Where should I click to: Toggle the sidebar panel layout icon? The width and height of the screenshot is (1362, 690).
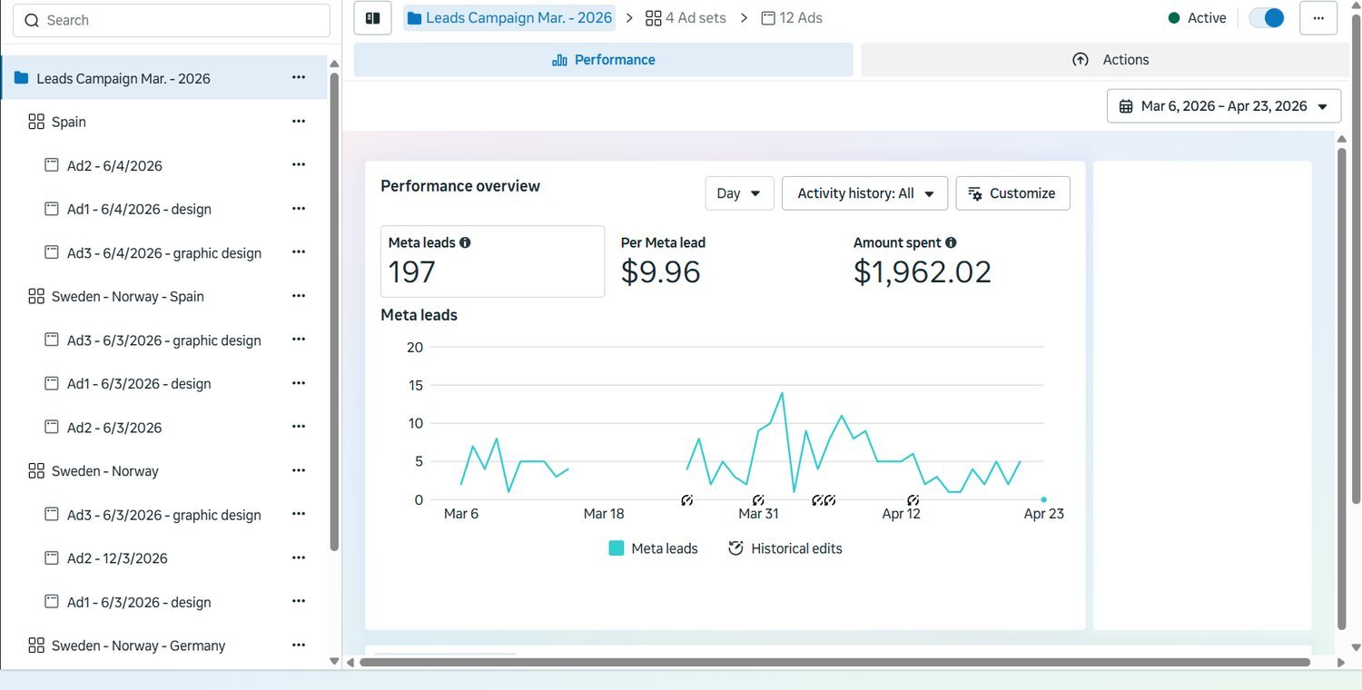pos(372,18)
